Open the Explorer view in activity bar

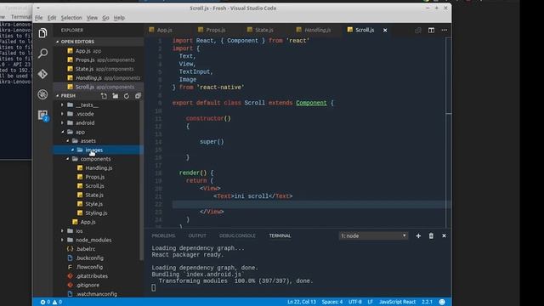pyautogui.click(x=42, y=33)
